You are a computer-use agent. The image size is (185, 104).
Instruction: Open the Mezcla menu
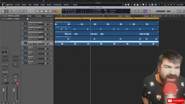(x=49, y=5)
